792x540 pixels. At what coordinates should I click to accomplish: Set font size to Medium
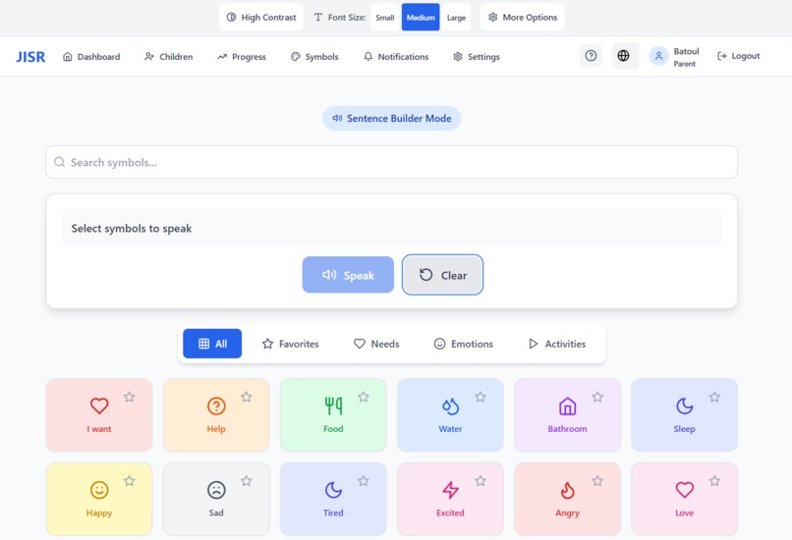(421, 17)
